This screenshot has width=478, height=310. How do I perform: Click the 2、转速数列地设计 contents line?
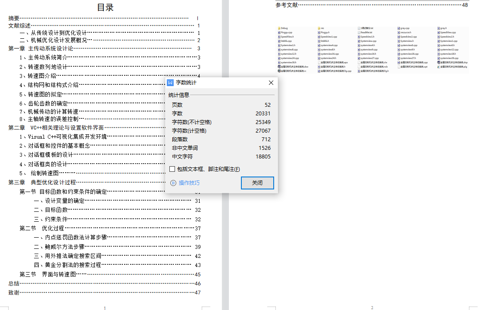(110, 67)
